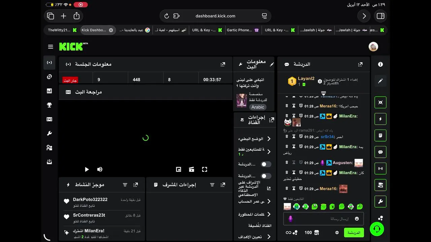Mute the stream preview volume
Viewport: 431px width, 242px height.
100,169
